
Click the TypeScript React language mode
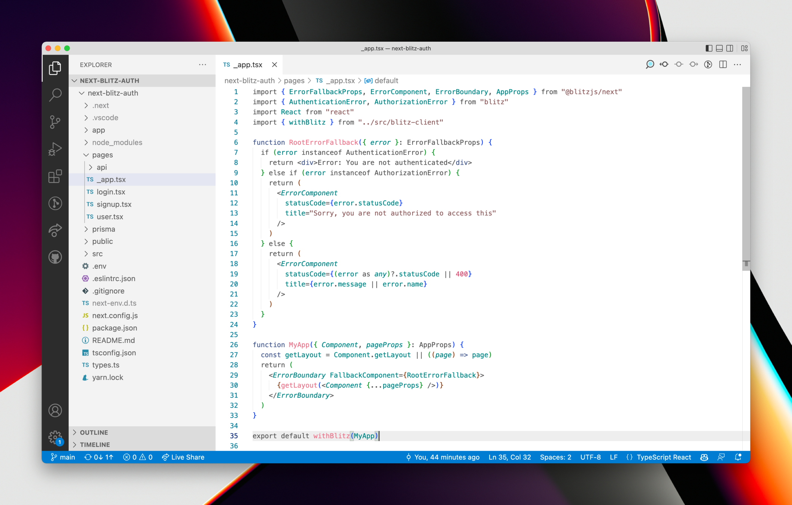663,457
